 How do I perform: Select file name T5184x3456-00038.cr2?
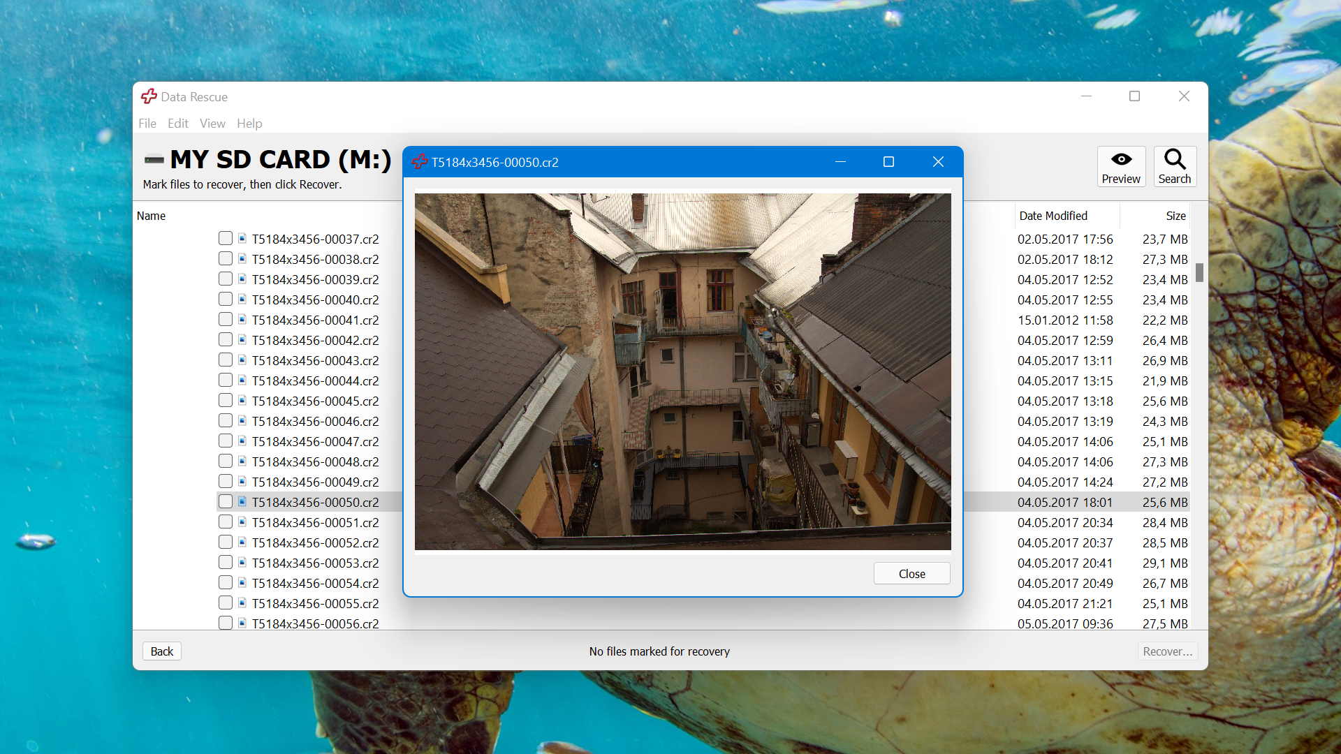coord(315,259)
